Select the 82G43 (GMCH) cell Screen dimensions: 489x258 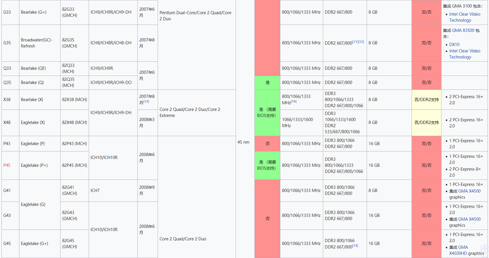tap(74, 216)
